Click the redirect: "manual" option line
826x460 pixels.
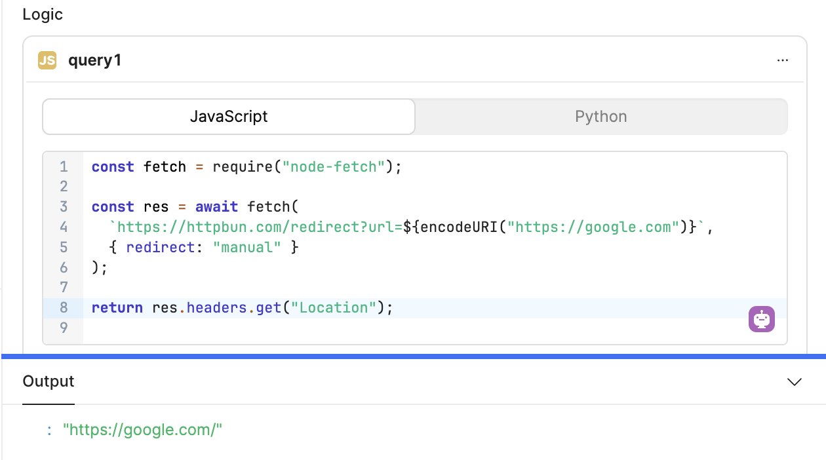(x=204, y=248)
